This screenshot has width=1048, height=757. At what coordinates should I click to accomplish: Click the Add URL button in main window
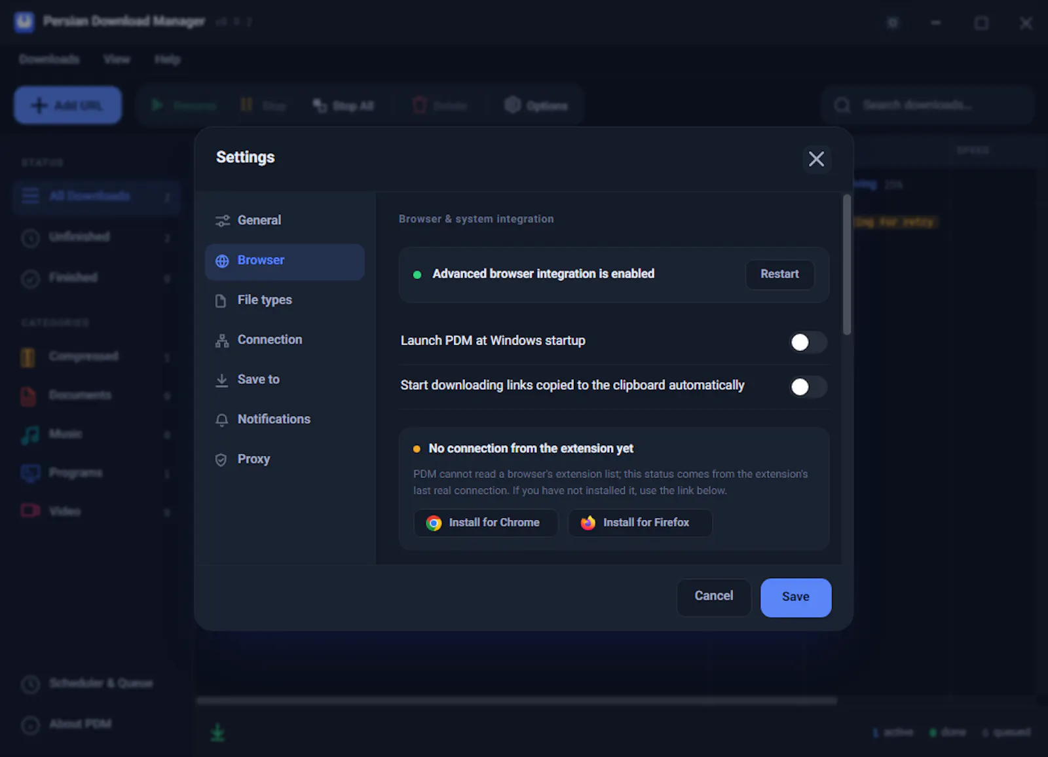click(x=67, y=105)
